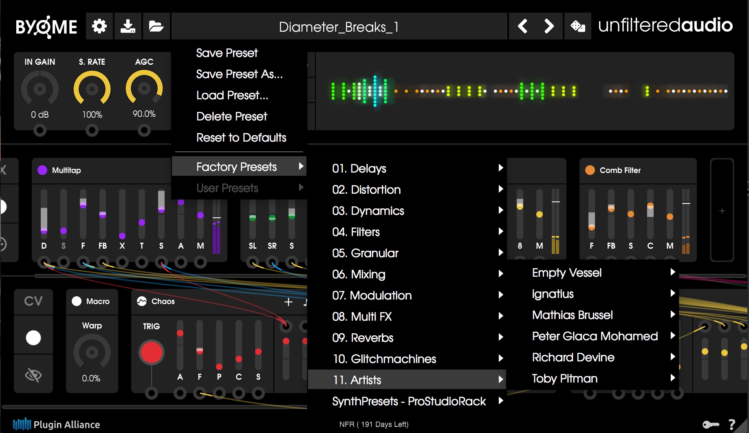Click the Chaos module wave icon
The image size is (749, 433).
(141, 301)
